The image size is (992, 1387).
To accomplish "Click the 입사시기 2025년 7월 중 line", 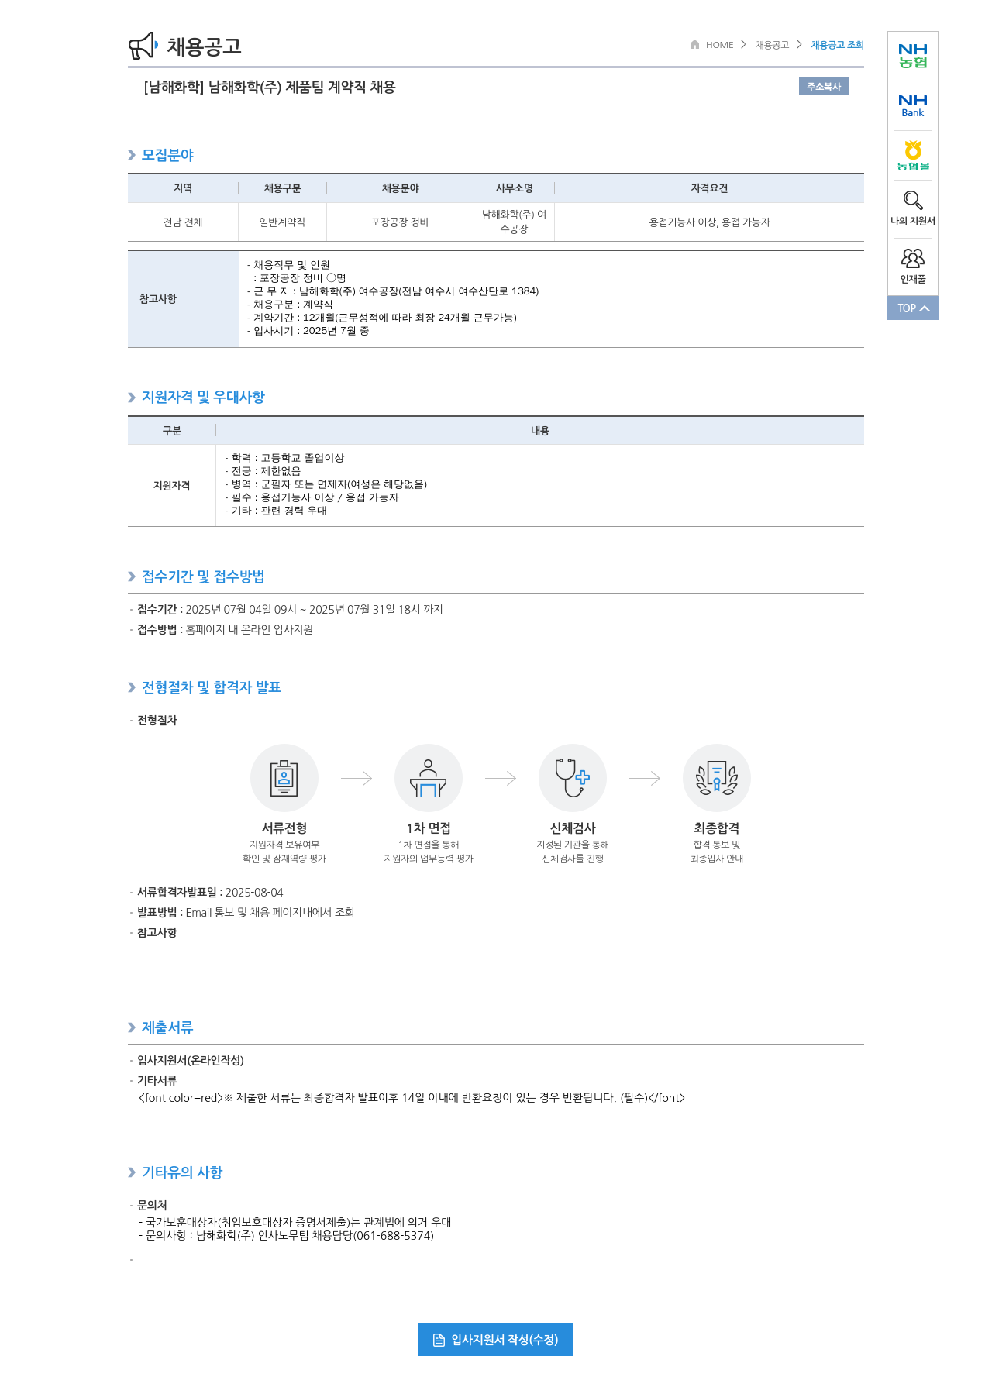I will pos(308,331).
